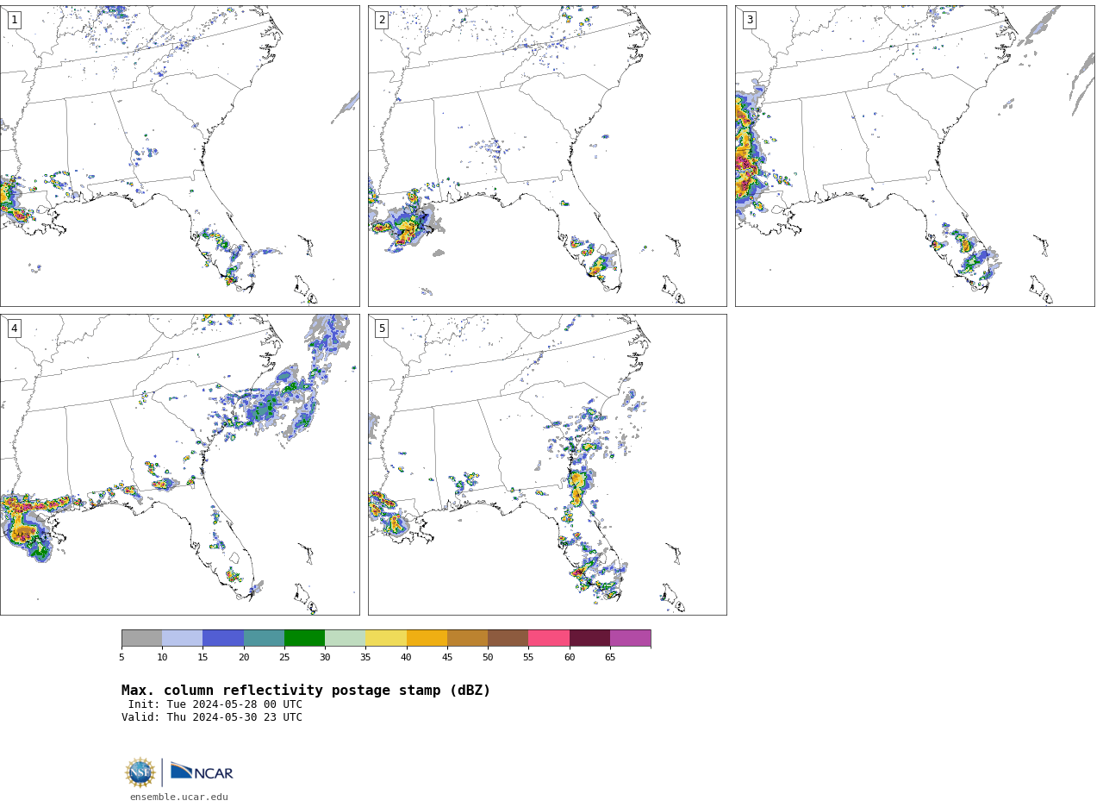The height and width of the screenshot is (807, 1103).
Task: Click the panel number label 5
Action: (x=382, y=328)
